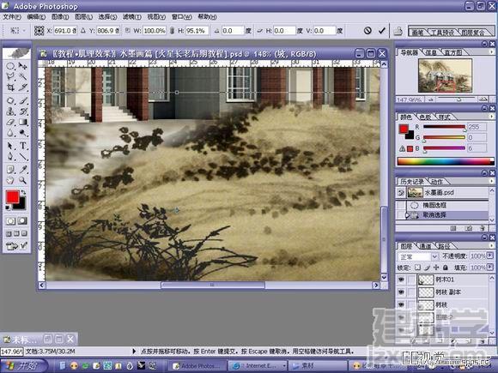Select the Crop tool
Screen dimensions: 498x373
click(x=10, y=87)
